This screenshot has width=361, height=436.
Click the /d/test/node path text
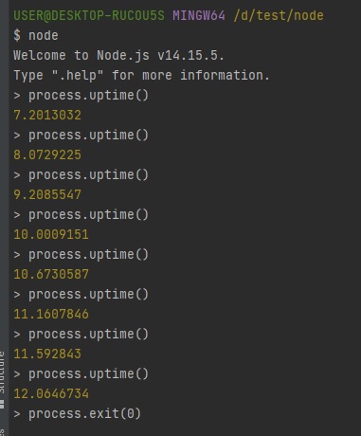(x=279, y=15)
